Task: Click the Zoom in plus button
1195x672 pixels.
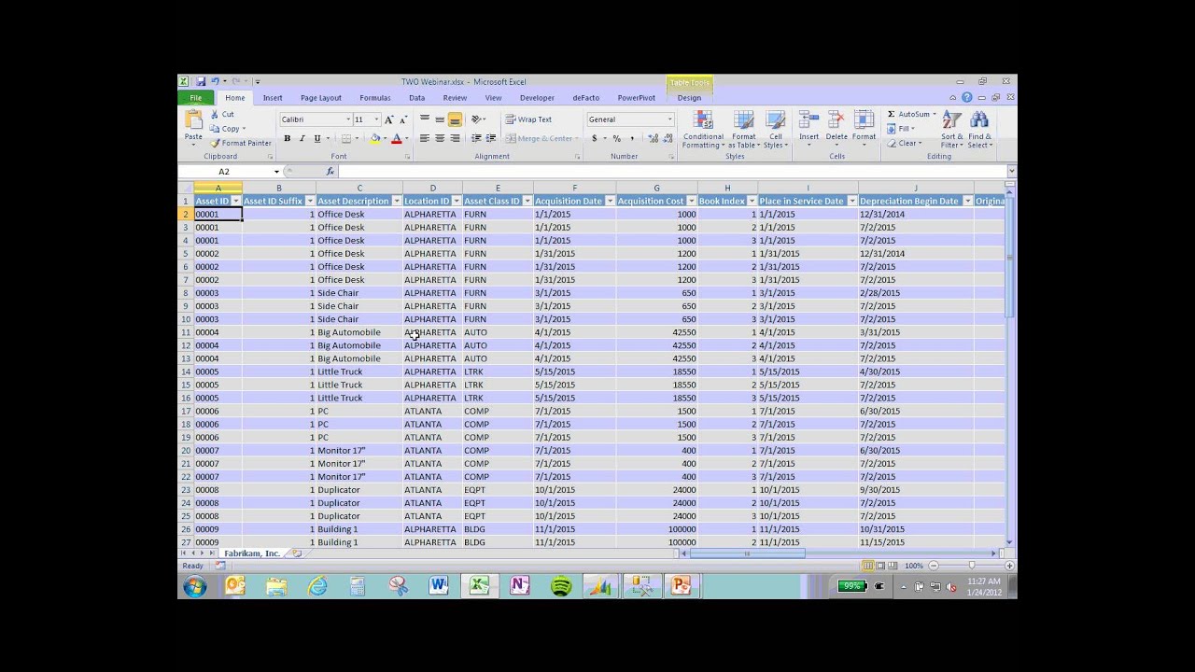Action: coord(1009,566)
